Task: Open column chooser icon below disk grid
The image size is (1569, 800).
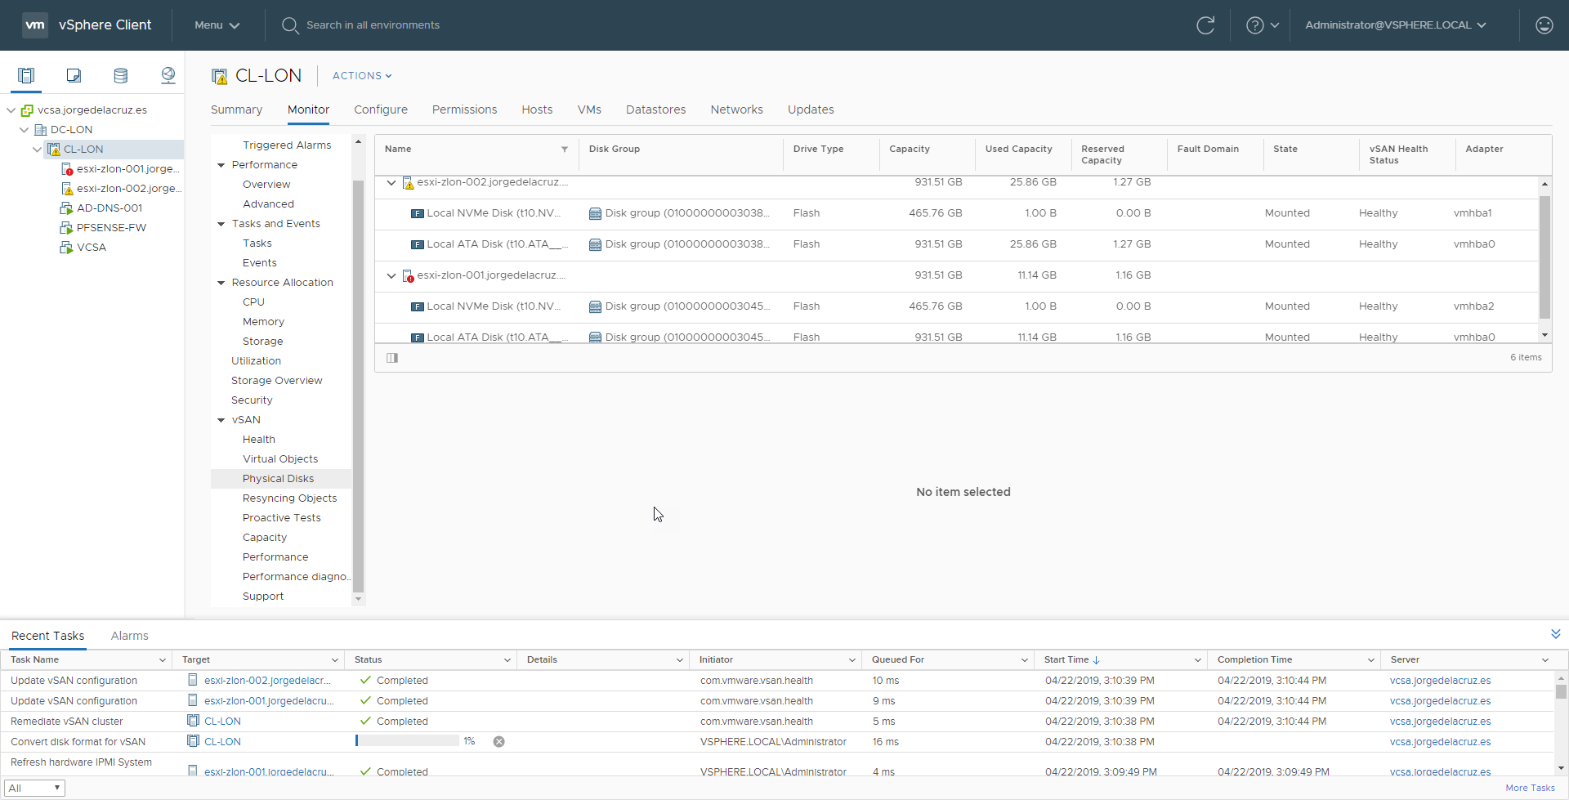Action: 392,358
